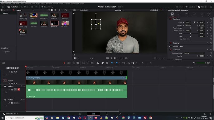214x120 pixels.
Task: Open the Sound Library panel
Action: [x=47, y=7]
